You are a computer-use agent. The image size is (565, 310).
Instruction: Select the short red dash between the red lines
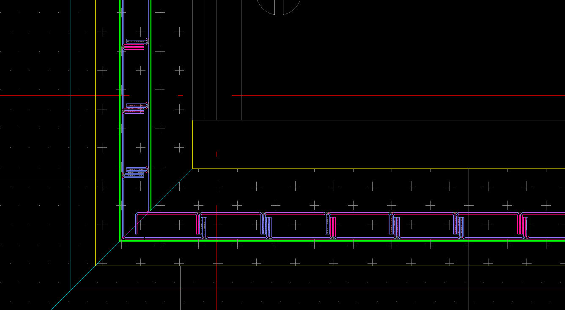point(180,96)
